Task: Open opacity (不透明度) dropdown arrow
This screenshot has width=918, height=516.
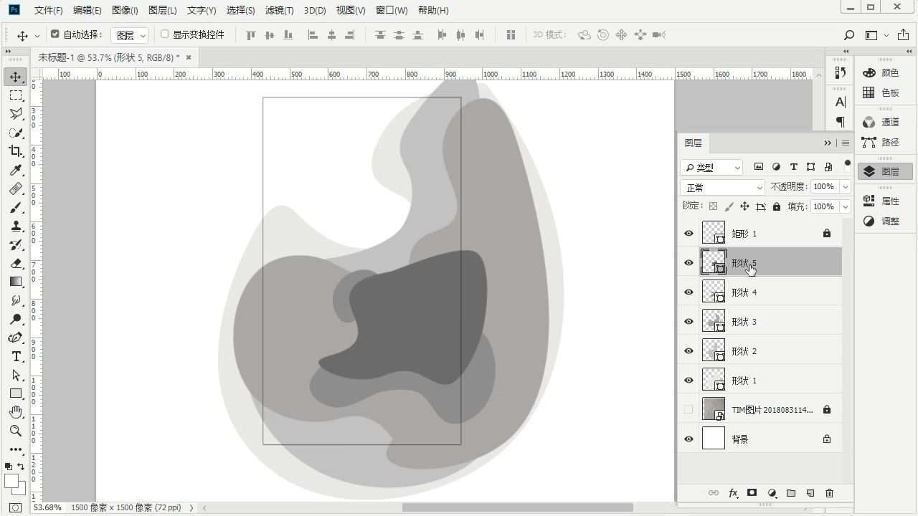Action: tap(846, 186)
